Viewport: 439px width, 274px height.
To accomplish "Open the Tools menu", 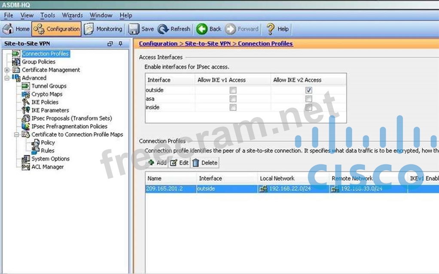I will 48,15.
